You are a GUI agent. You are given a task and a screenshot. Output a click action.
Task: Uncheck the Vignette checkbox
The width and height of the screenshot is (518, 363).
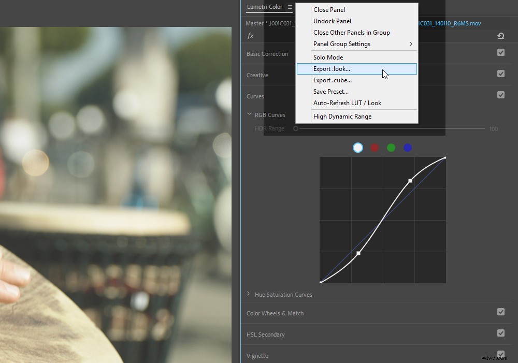[x=500, y=354]
